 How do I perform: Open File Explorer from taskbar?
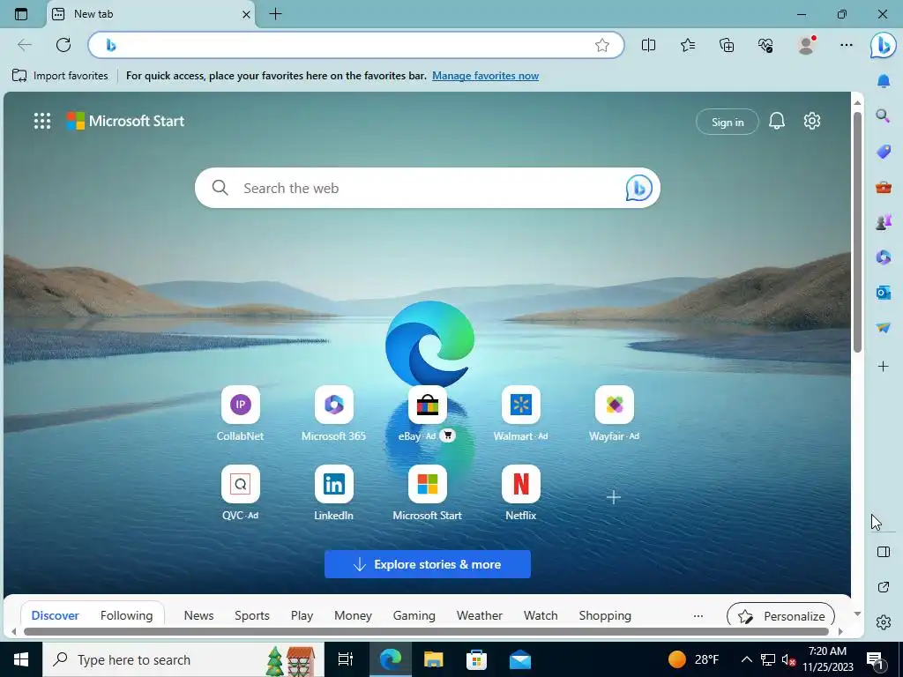click(x=433, y=659)
